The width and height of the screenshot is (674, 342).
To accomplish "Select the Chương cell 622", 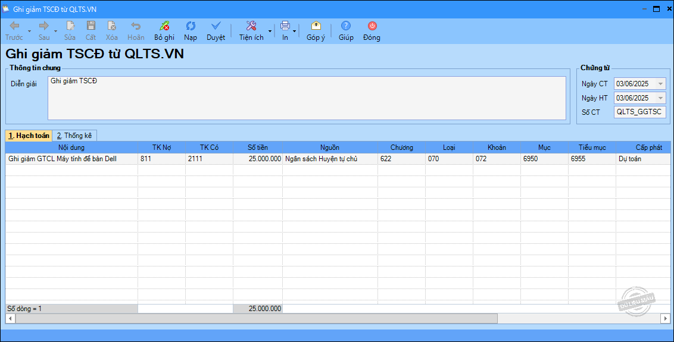I will click(x=401, y=159).
